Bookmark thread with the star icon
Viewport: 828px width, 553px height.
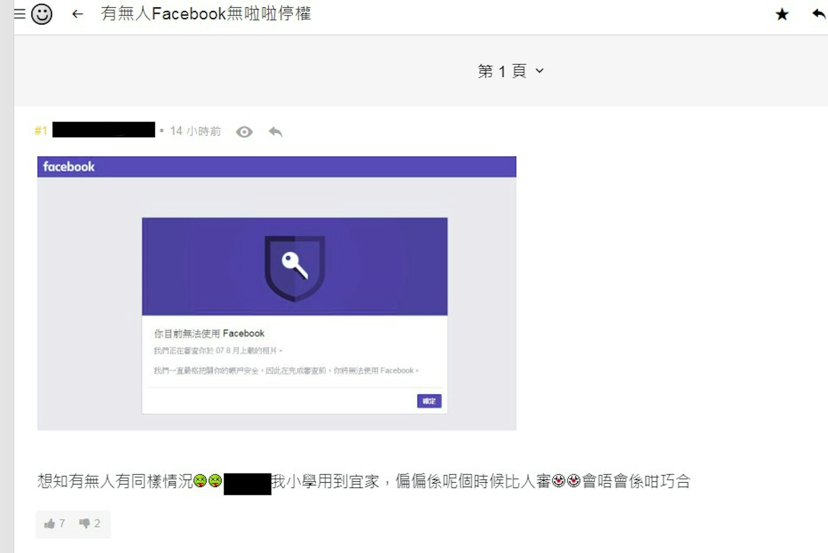(x=782, y=15)
